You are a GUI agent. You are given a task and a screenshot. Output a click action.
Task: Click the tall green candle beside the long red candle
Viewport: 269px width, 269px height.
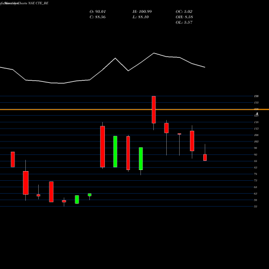[115, 152]
